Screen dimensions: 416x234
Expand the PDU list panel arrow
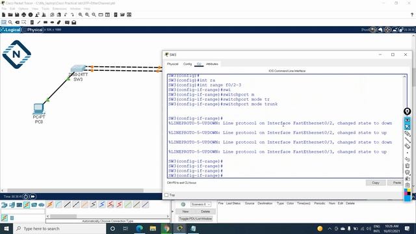(173, 211)
